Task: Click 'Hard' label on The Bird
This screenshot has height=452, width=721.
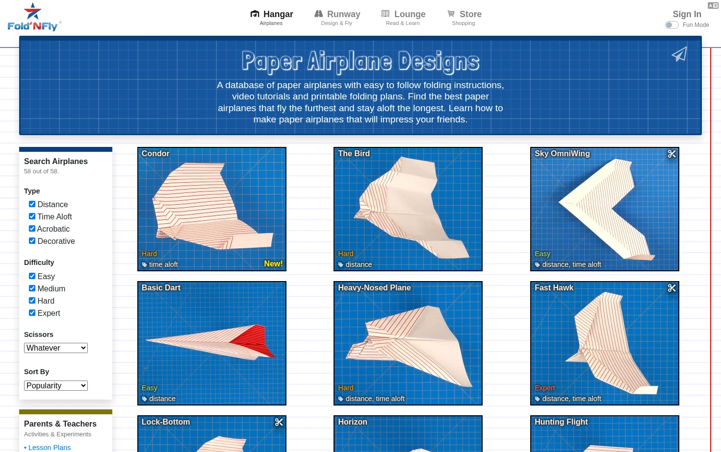Action: 346,254
